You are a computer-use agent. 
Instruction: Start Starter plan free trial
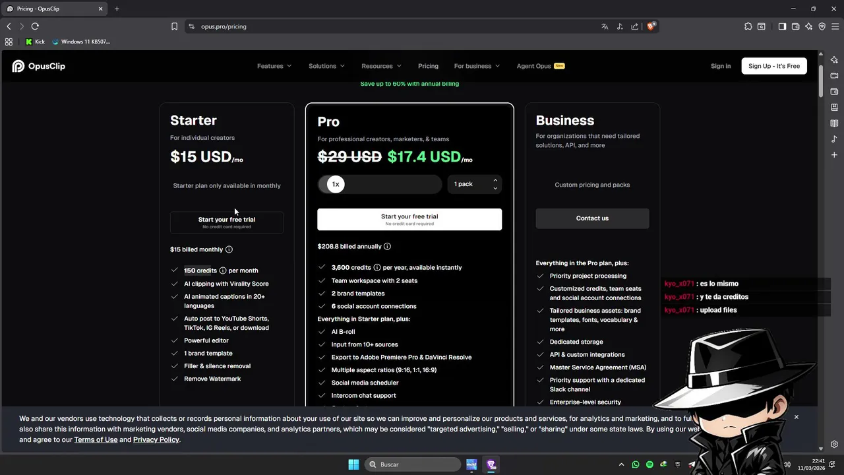227,222
